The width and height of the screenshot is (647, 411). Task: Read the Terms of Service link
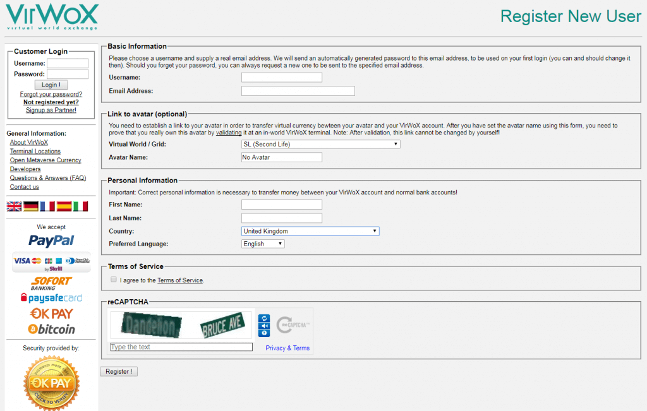(180, 280)
